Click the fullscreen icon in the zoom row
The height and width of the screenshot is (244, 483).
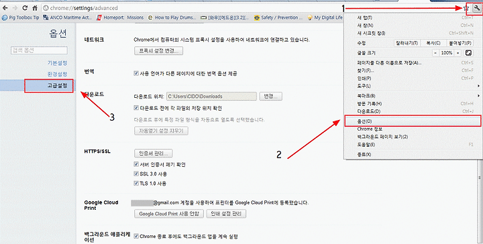coord(468,53)
